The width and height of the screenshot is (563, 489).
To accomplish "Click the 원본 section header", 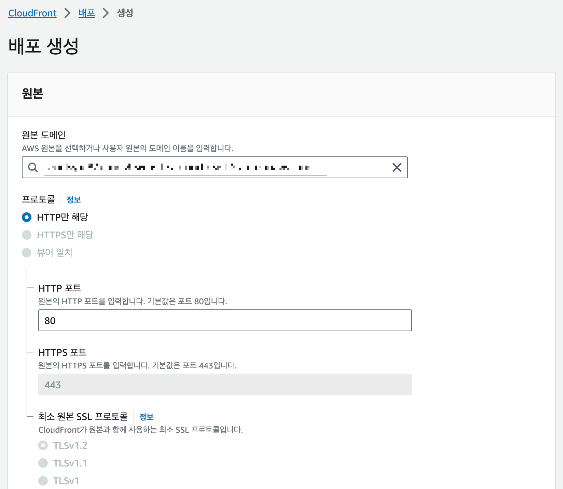I will tap(32, 93).
